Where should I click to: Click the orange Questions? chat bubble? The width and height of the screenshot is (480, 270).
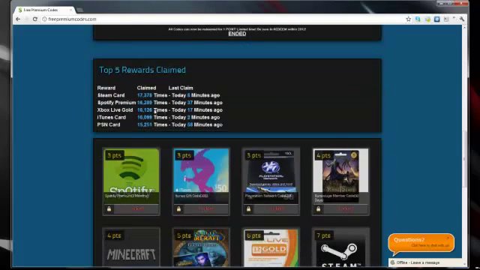pyautogui.click(x=421, y=243)
